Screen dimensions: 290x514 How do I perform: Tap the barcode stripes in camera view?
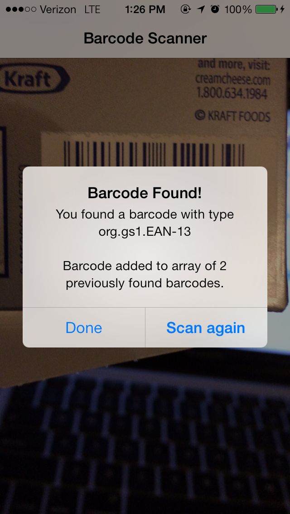point(154,153)
